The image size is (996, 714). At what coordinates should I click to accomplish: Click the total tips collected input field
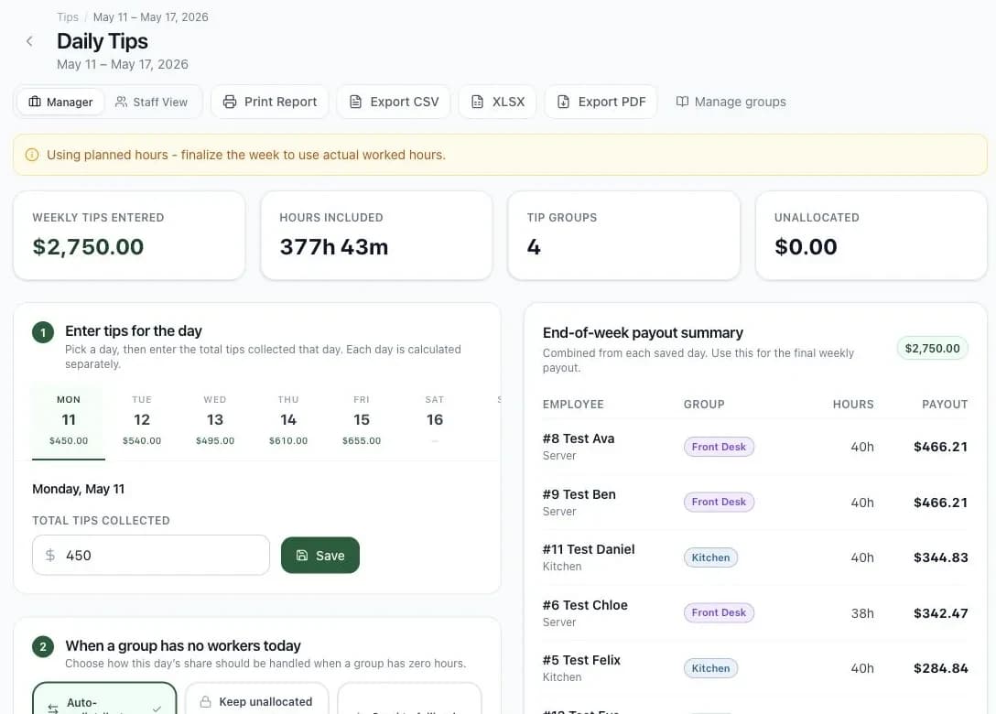151,556
